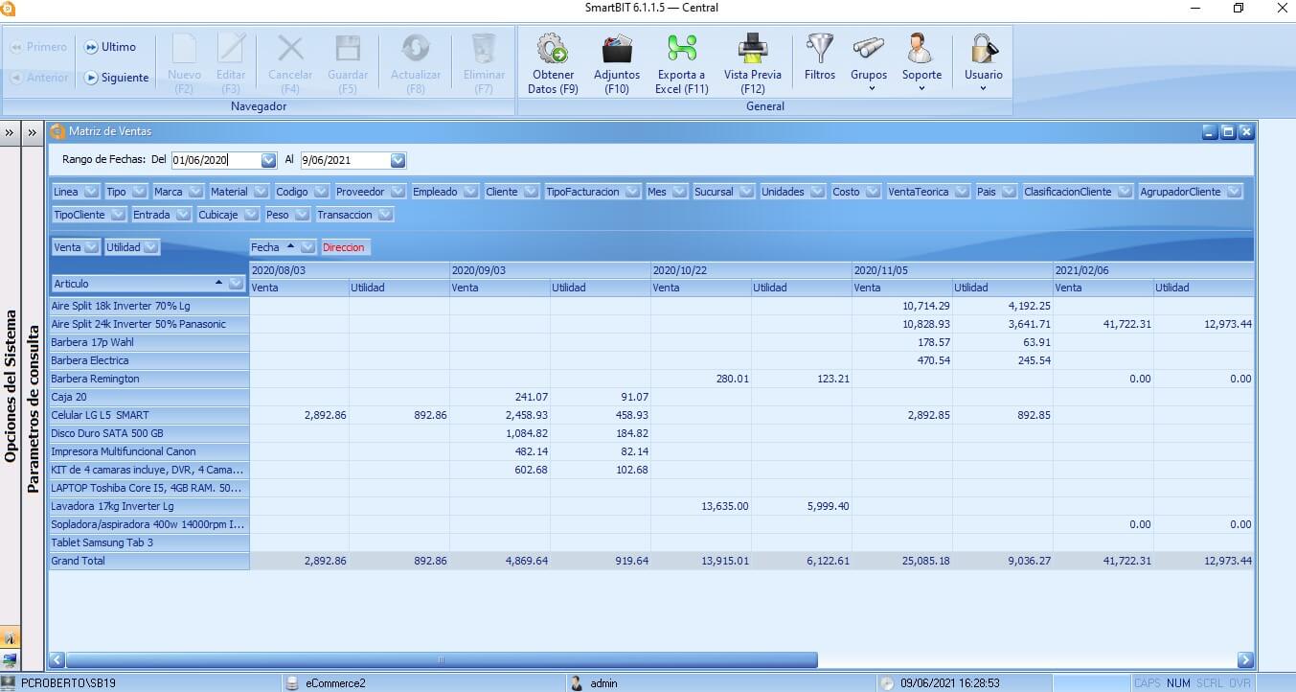Click the Utilidad data field button

tap(132, 247)
